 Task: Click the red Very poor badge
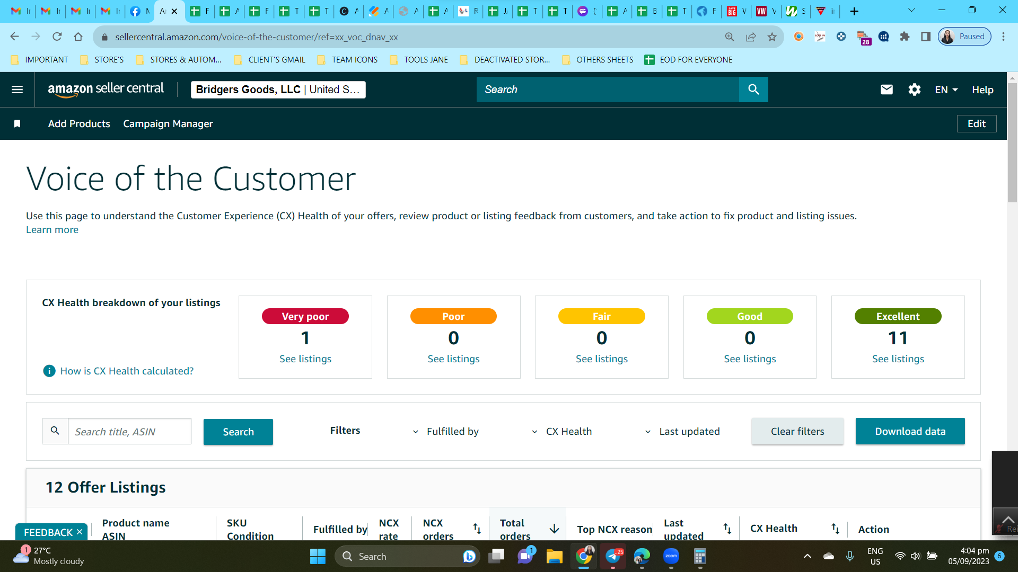pyautogui.click(x=305, y=316)
